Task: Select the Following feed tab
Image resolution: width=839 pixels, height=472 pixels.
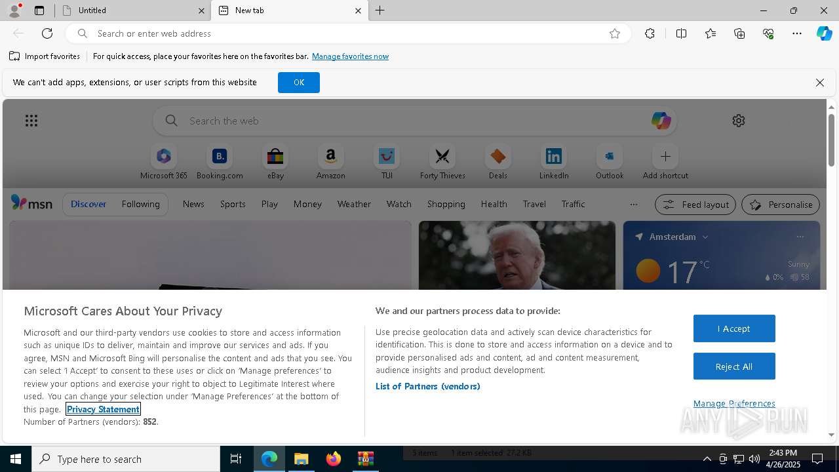Action: point(140,204)
